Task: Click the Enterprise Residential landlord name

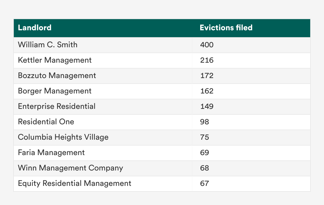Action: pyautogui.click(x=57, y=106)
